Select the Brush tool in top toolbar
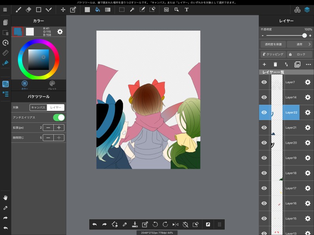The image size is (314, 235). point(18,9)
